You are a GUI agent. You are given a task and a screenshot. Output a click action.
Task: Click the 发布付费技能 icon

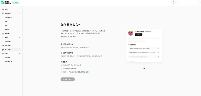click(x=61, y=44)
